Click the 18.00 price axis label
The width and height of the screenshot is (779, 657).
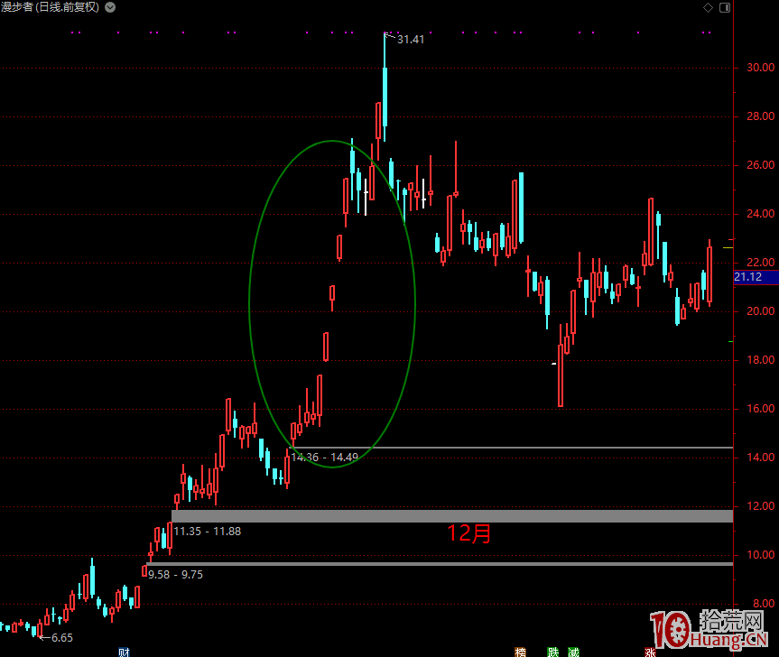pos(761,359)
